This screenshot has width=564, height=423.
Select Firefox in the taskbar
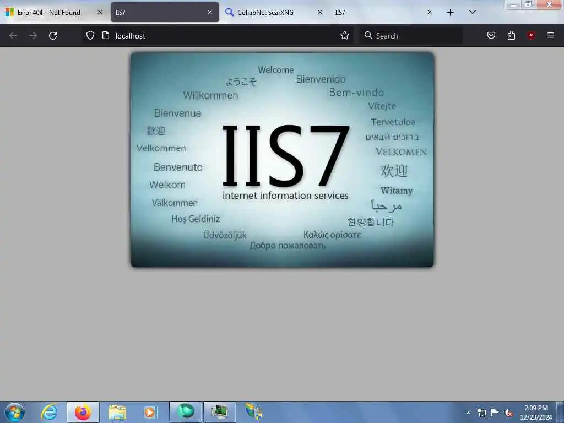(83, 412)
